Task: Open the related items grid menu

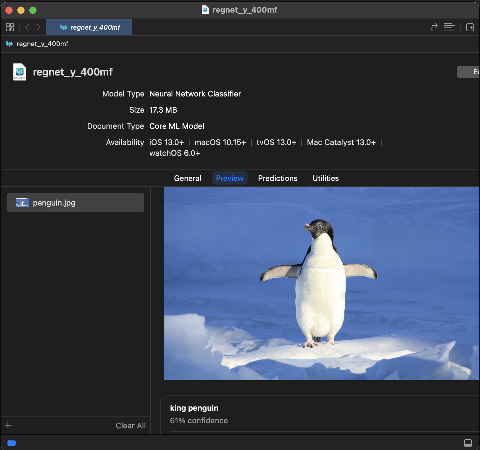Action: pos(10,27)
